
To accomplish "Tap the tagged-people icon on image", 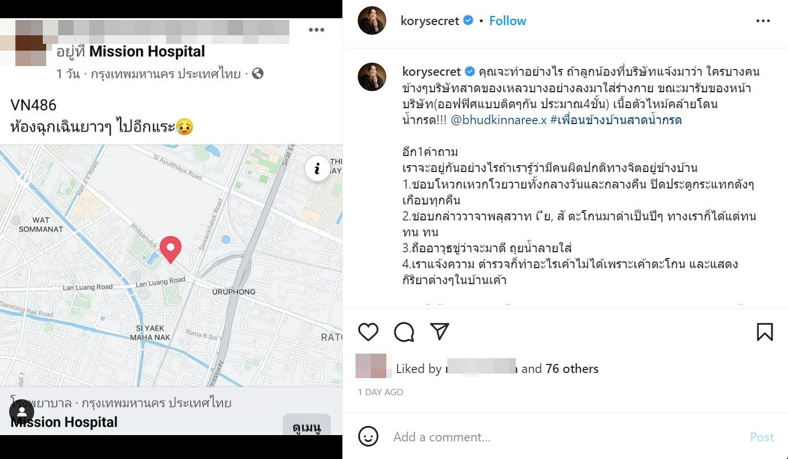I will pos(22,411).
